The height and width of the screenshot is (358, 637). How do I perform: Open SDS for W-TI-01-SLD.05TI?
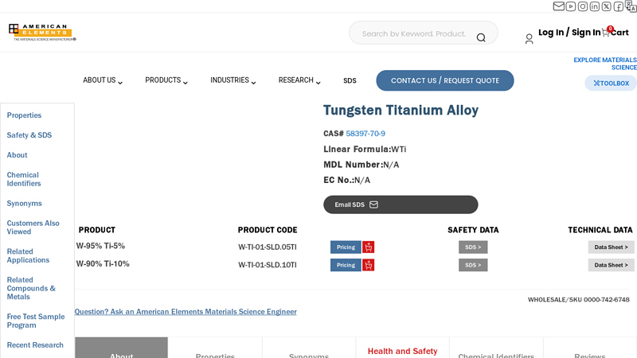pos(473,247)
